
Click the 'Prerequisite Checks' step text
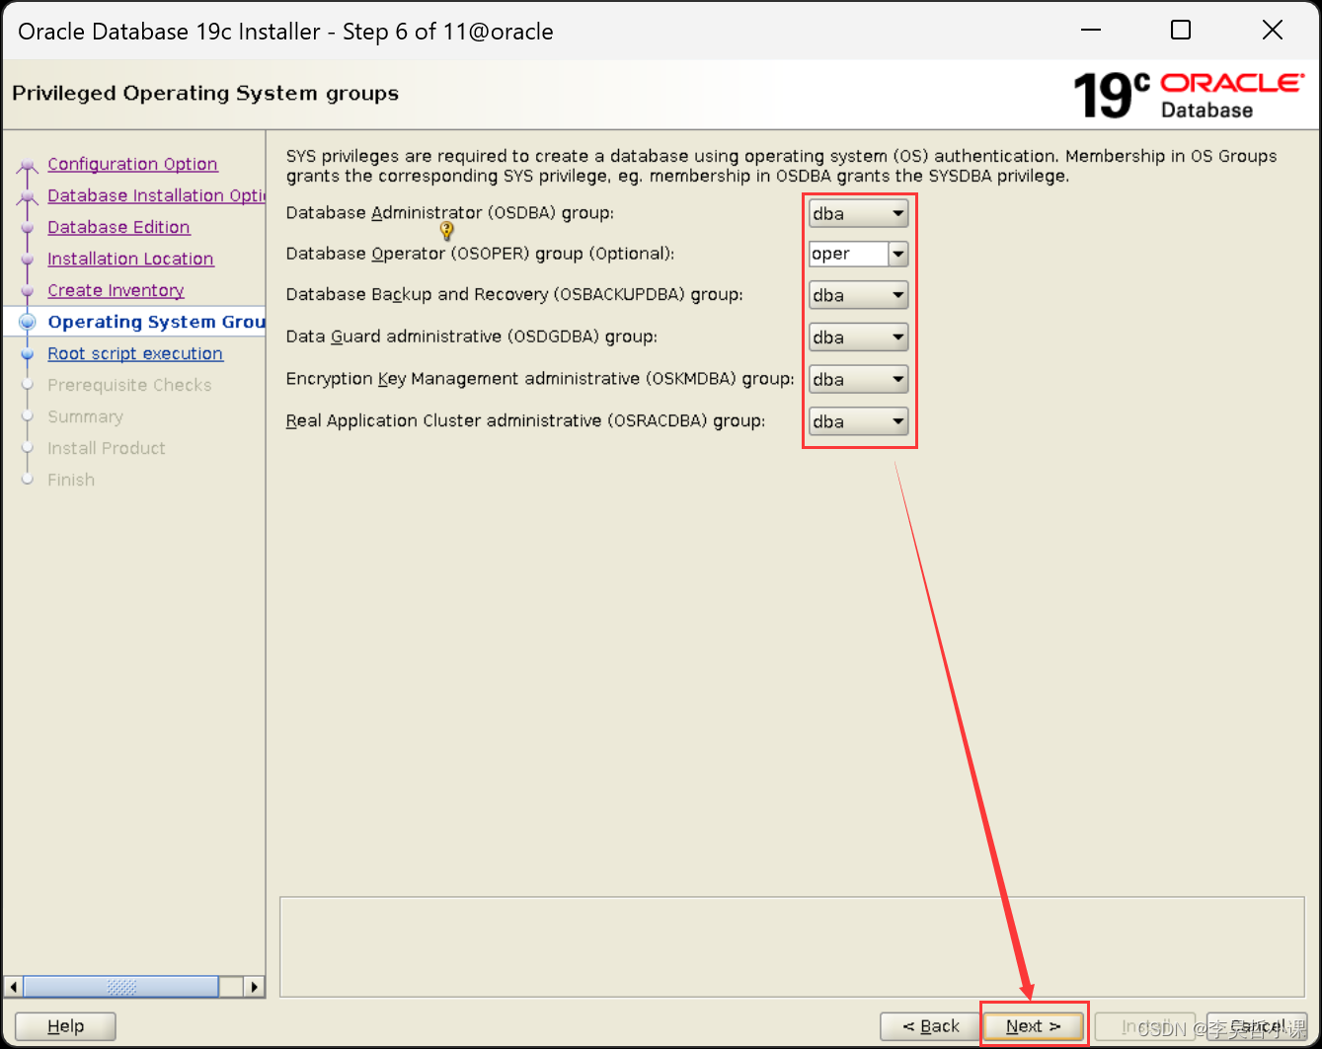pos(129,385)
